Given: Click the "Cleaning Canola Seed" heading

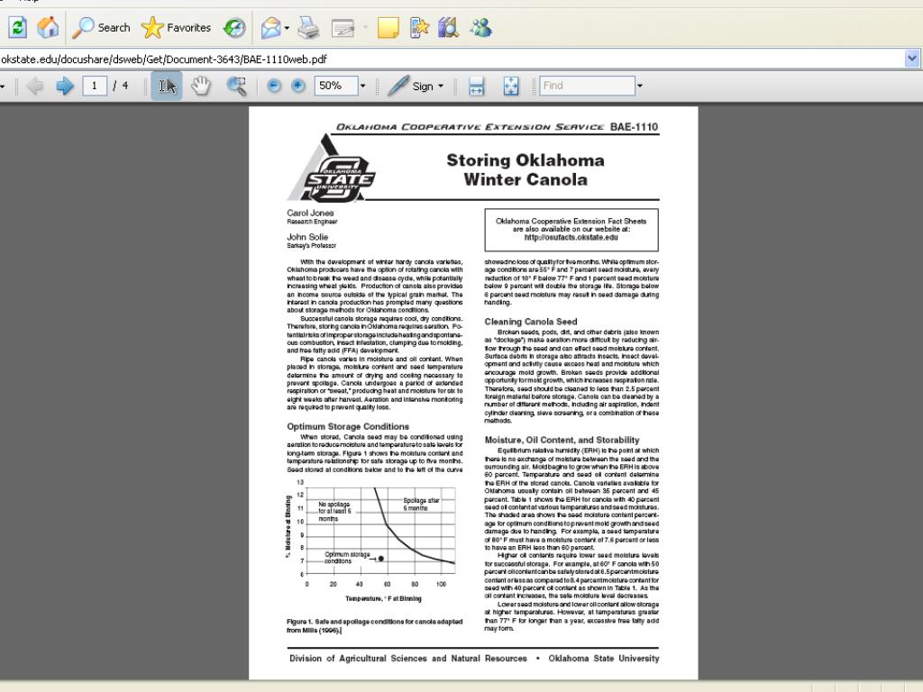Looking at the screenshot, I should 531,322.
